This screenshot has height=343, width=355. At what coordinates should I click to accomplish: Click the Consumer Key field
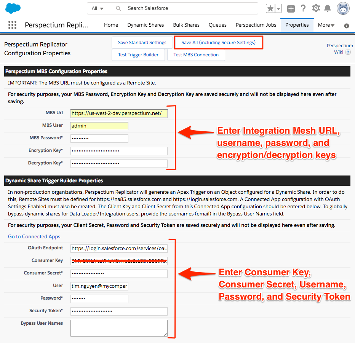pyautogui.click(x=119, y=261)
